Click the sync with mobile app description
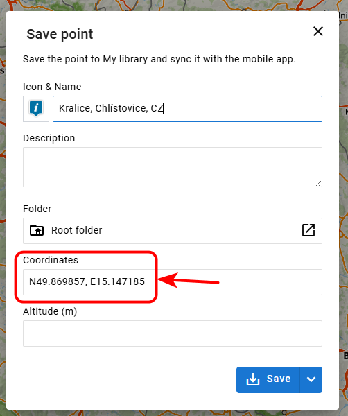 [159, 59]
